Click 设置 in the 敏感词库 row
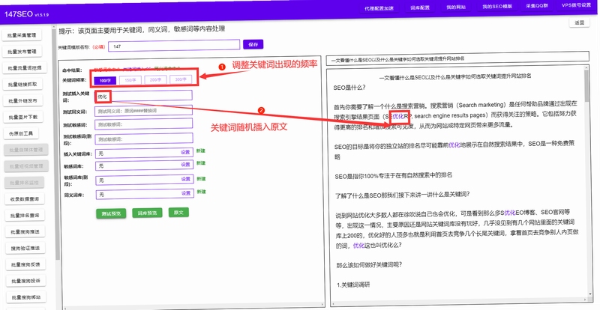The height and width of the screenshot is (310, 600). tap(186, 165)
